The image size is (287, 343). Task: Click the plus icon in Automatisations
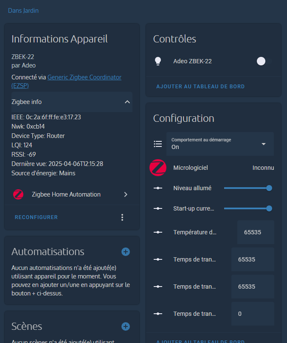point(126,252)
